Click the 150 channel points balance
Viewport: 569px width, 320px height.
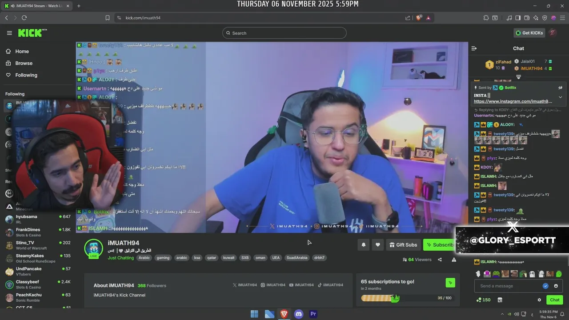483,300
